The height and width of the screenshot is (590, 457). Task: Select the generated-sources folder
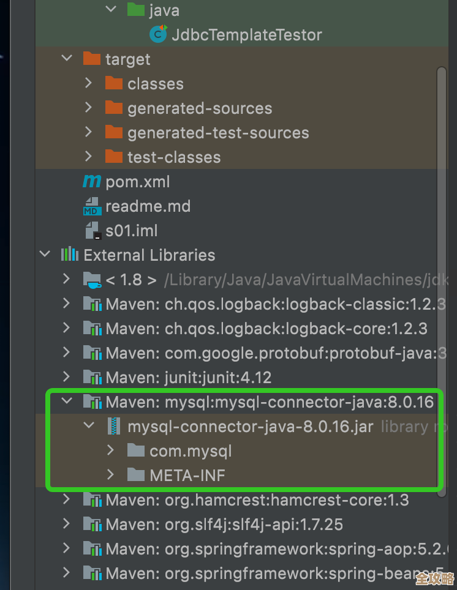click(199, 108)
